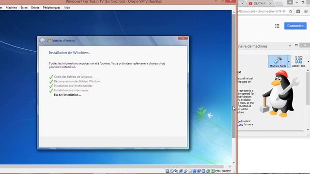Screen dimensions: 310x174
Task: Bookmark the page with the star icon
Action: 291,11
